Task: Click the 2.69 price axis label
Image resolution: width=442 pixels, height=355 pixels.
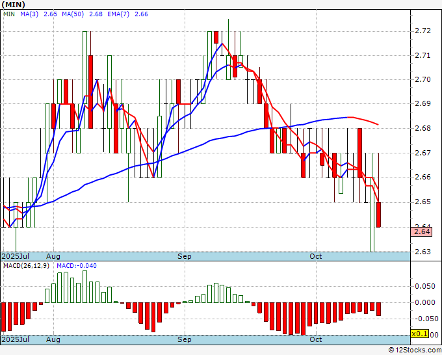Action: tap(423, 103)
